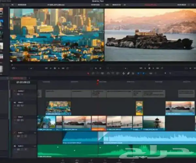Solo the Audio 1 track
Image resolution: width=196 pixels, height=163 pixels.
point(22,136)
